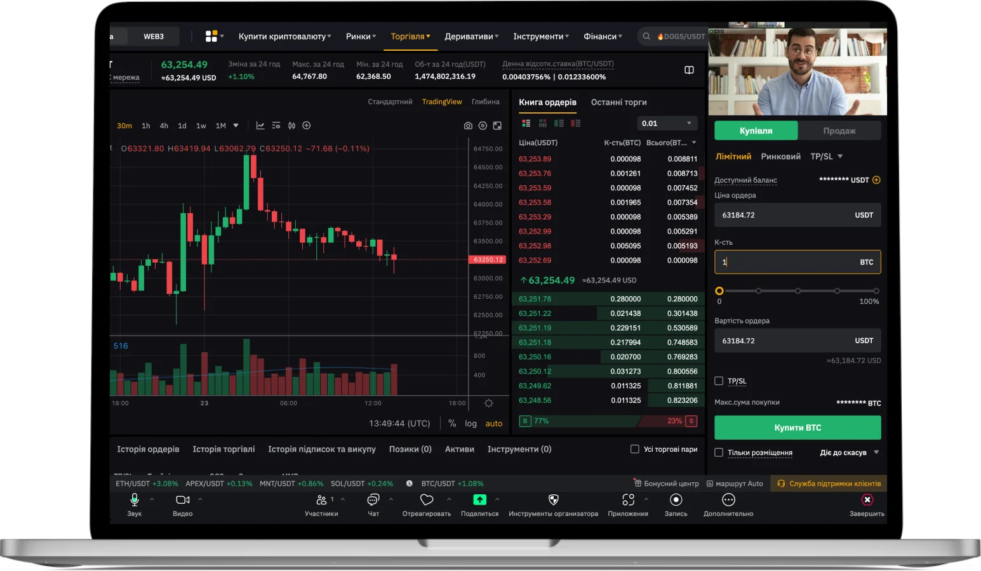Select the Продаж sell button

[x=839, y=131]
